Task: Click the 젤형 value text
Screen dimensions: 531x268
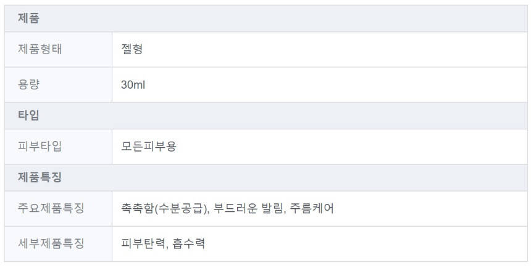Action: point(132,49)
